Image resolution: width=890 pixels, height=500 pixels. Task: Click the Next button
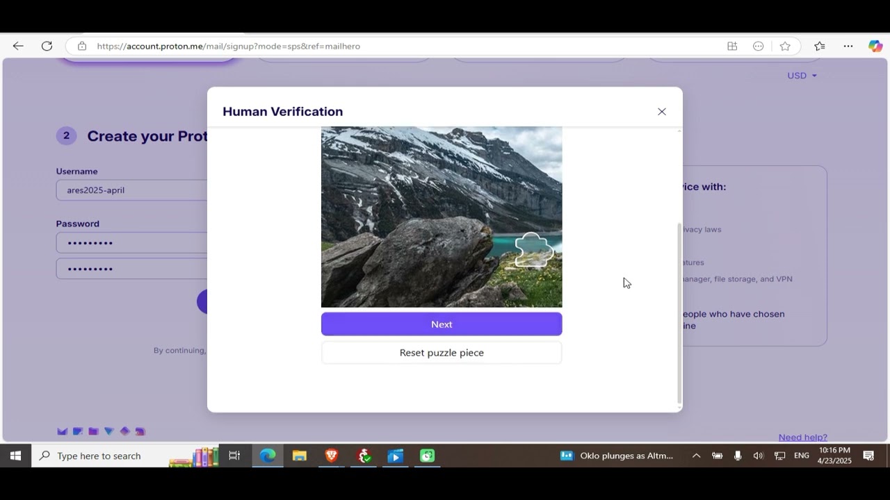[442, 324]
